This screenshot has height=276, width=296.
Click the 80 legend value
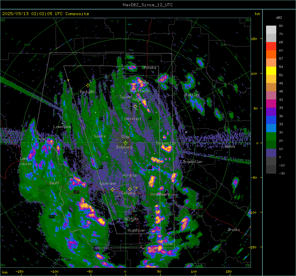[x=281, y=26]
